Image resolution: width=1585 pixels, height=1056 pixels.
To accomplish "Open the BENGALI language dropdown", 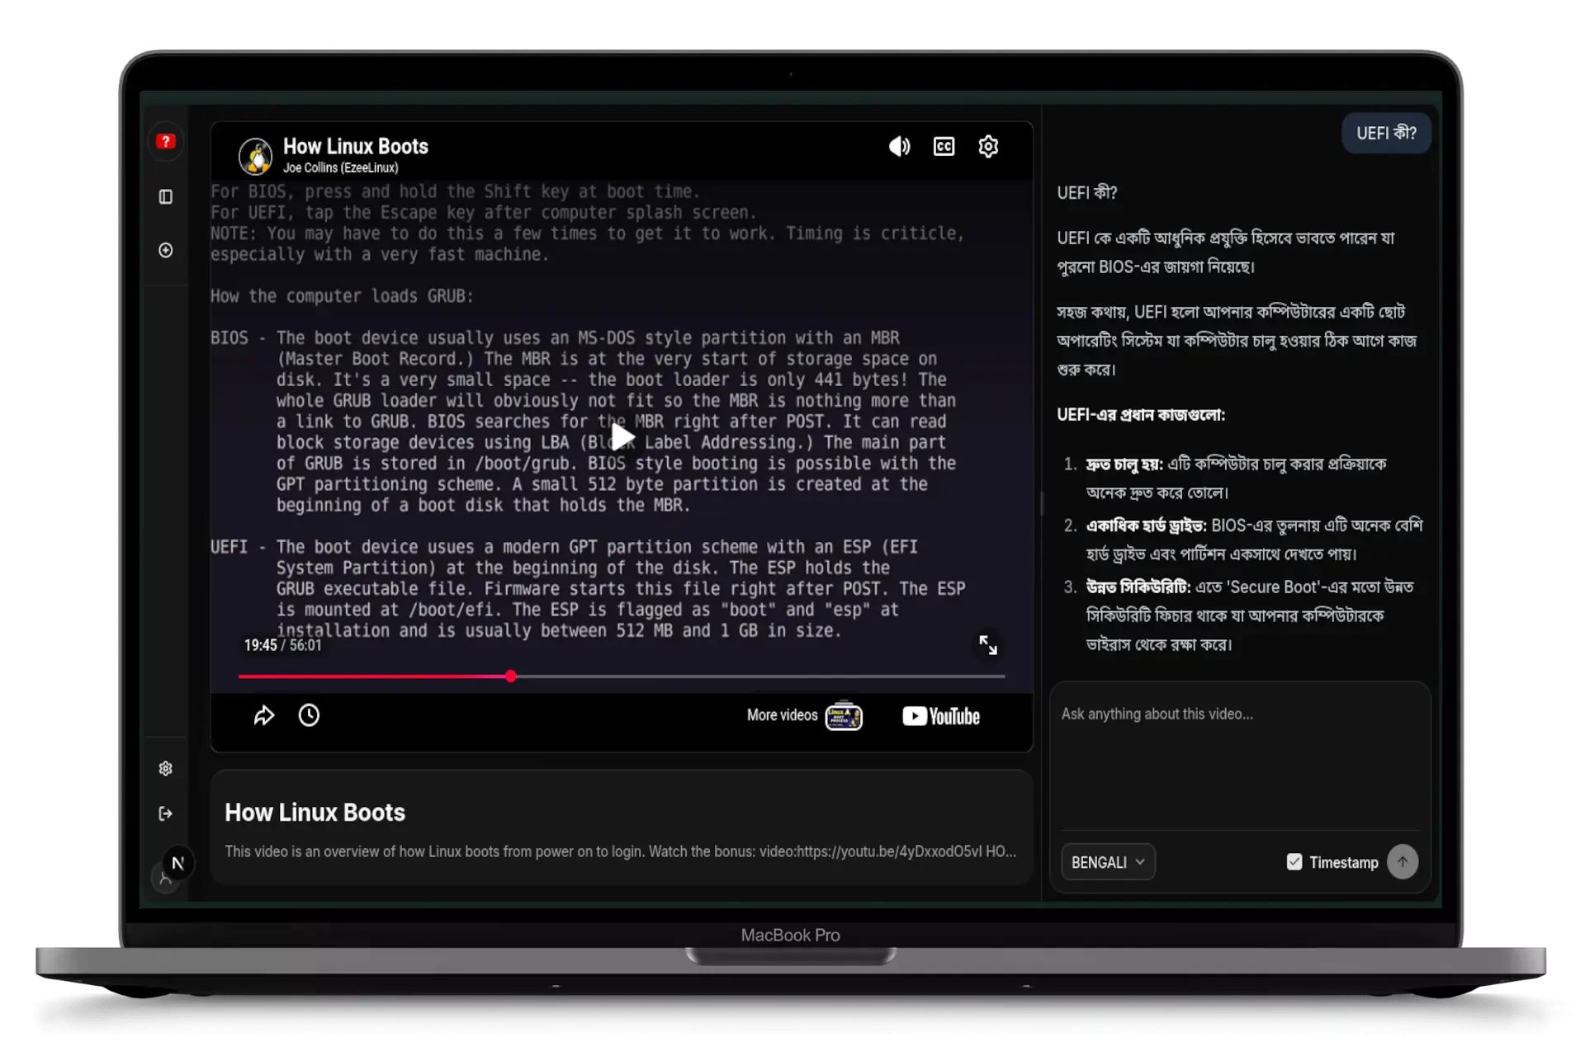I will (x=1107, y=862).
